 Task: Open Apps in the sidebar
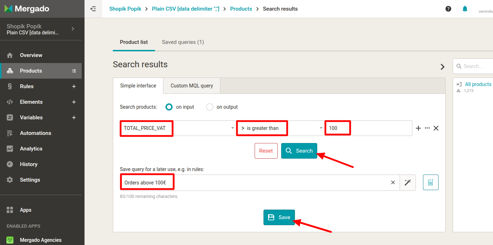(41, 210)
